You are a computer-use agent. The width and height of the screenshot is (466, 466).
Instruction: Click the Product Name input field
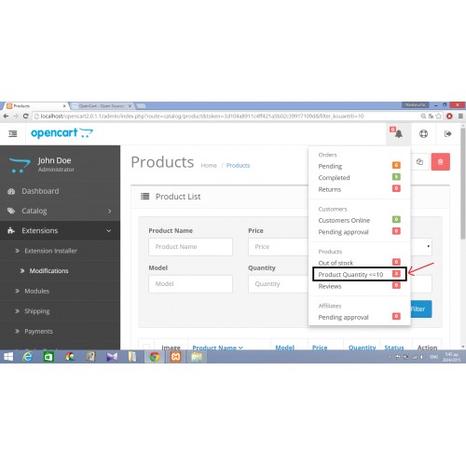[190, 247]
